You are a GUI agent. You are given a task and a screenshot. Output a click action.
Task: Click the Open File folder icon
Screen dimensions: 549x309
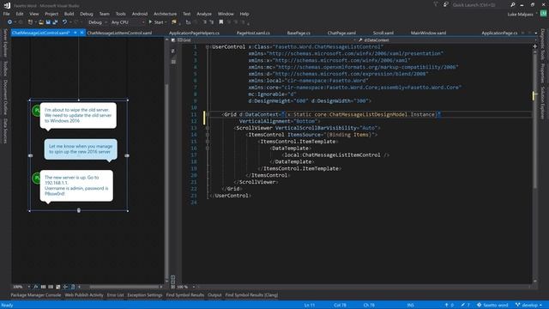pos(41,22)
